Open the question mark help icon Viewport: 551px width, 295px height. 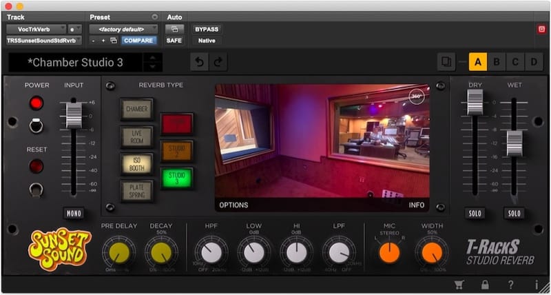(511, 285)
